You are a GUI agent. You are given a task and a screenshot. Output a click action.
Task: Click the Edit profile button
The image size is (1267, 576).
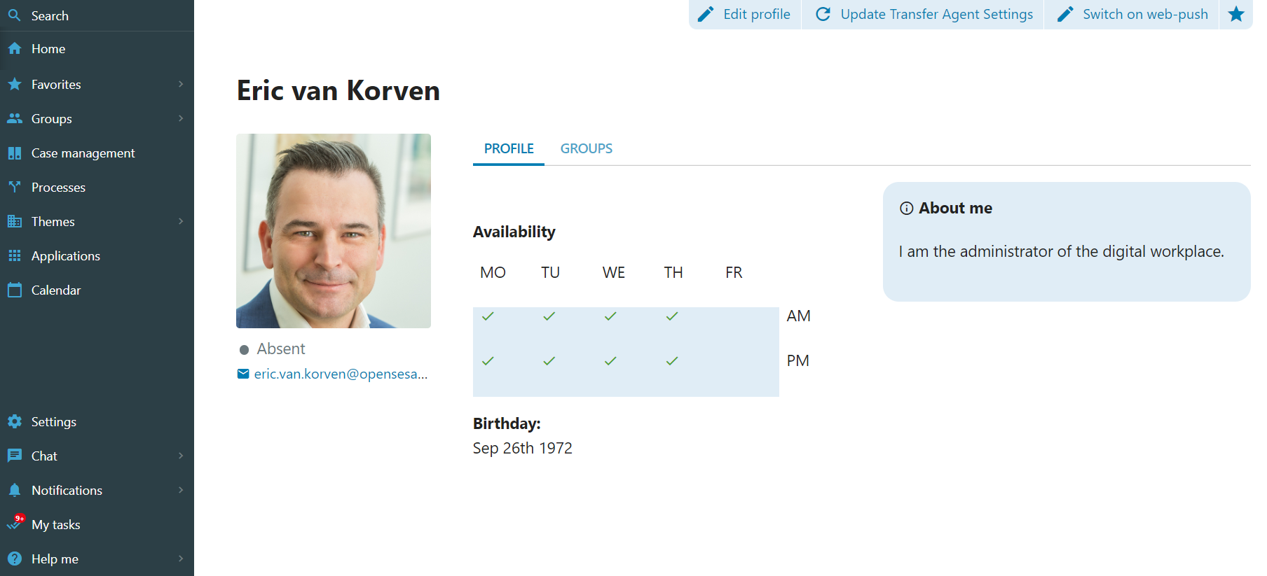click(745, 14)
